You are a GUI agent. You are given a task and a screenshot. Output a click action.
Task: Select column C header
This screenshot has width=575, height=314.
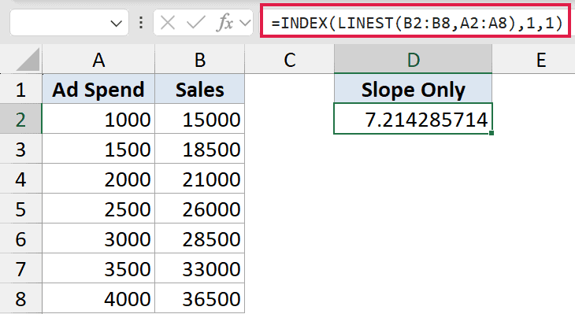[289, 60]
